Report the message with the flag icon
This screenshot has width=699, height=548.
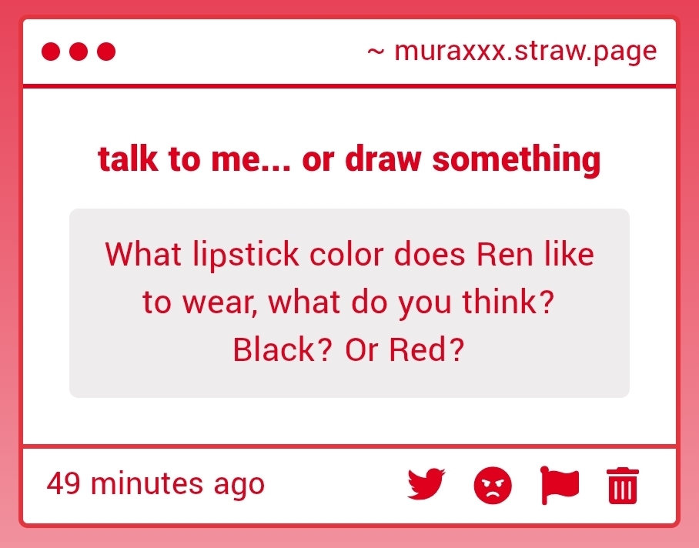[560, 485]
